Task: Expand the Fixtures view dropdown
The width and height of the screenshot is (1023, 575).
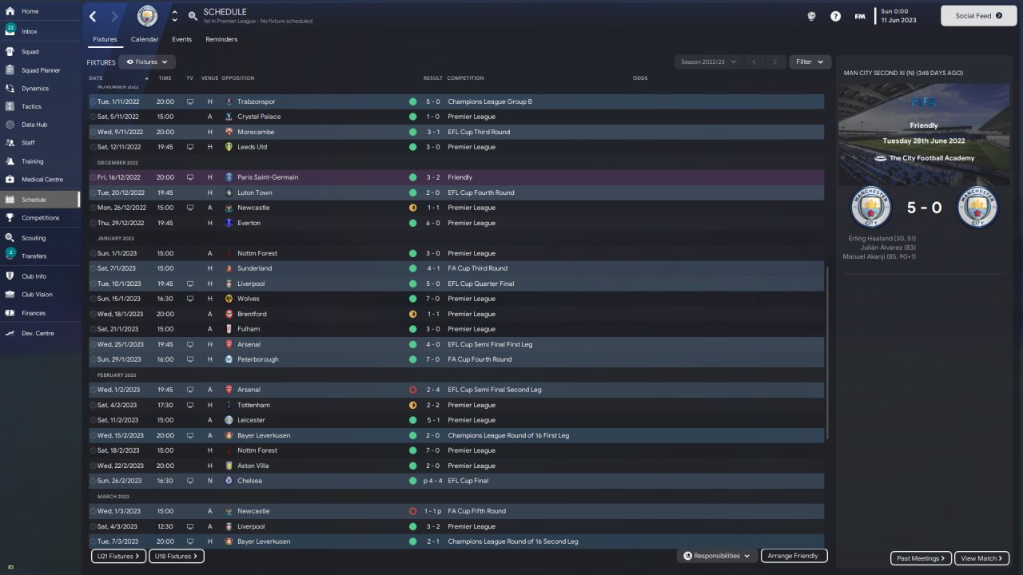Action: tap(147, 61)
